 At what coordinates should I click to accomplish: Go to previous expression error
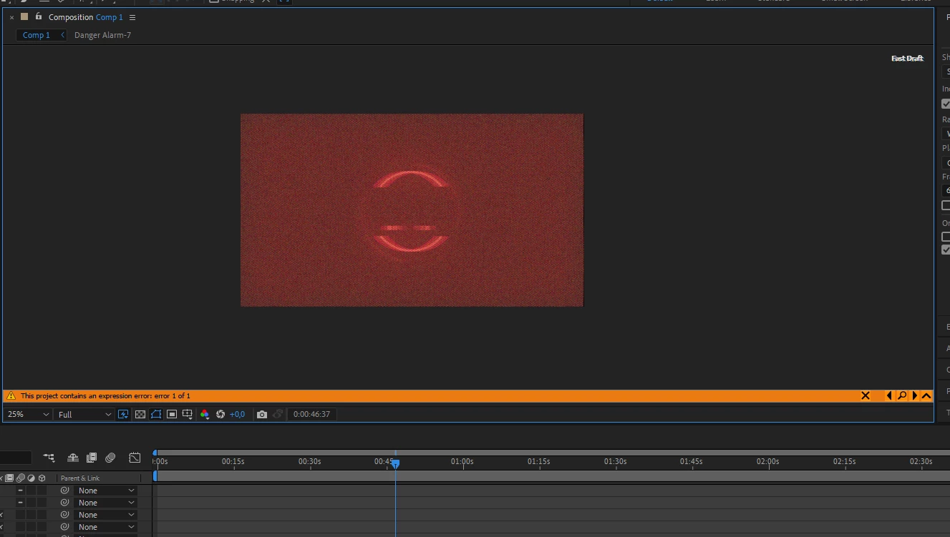(890, 395)
